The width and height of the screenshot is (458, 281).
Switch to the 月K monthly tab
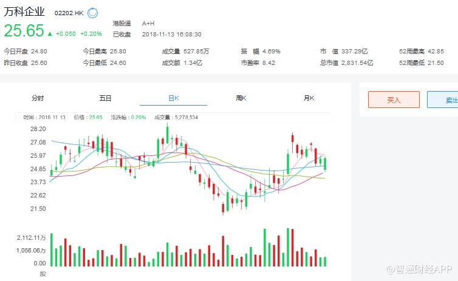tap(309, 98)
